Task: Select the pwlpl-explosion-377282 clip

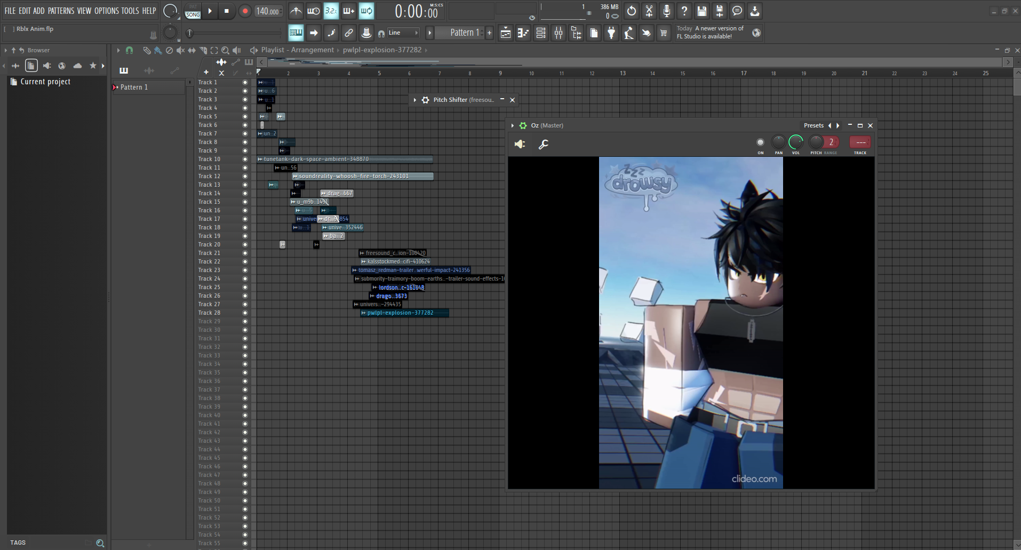Action: (404, 313)
